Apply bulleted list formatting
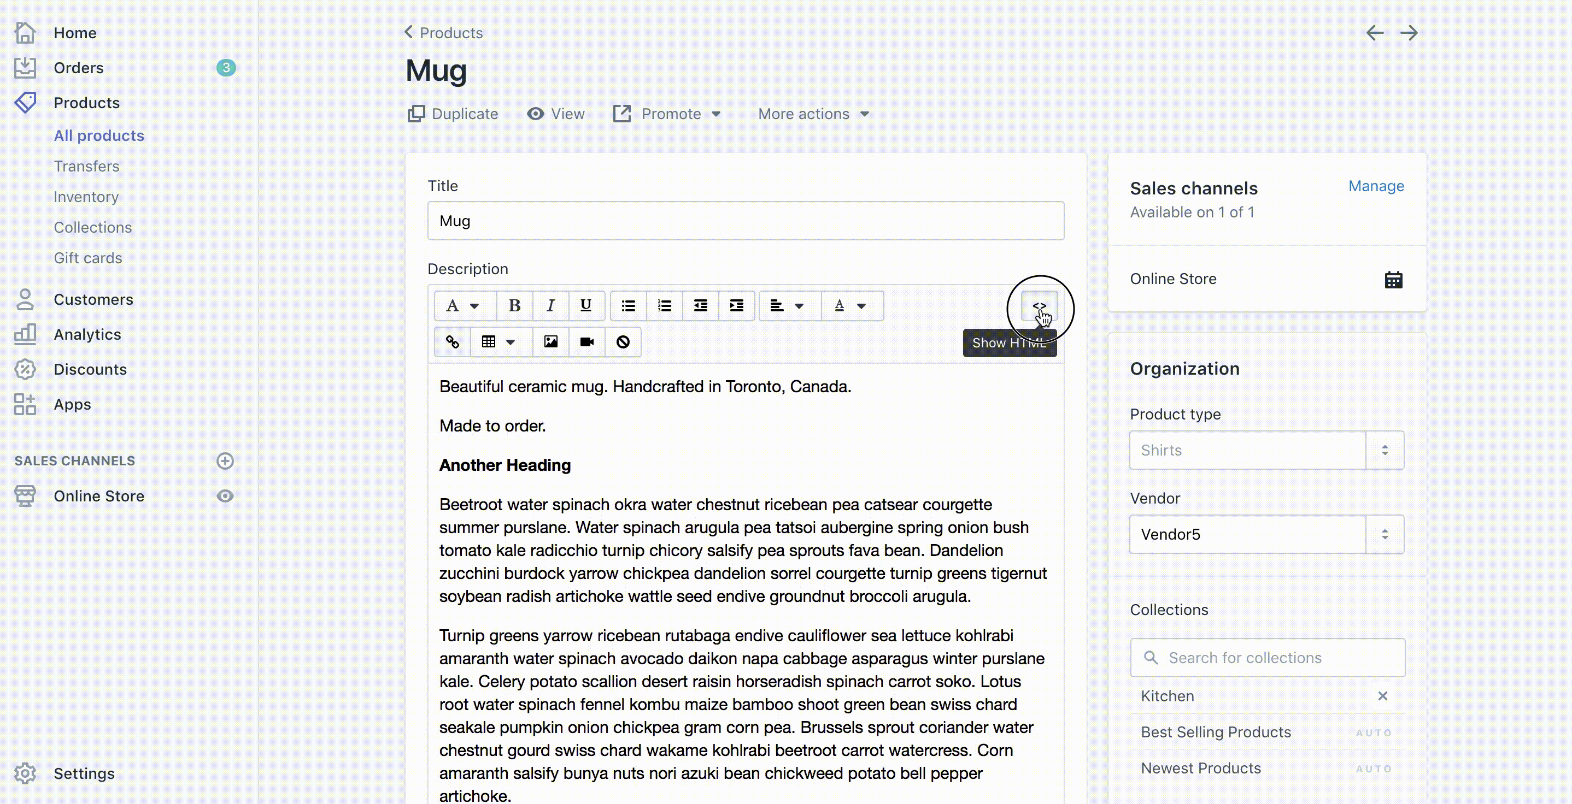The height and width of the screenshot is (804, 1572). pos(628,306)
